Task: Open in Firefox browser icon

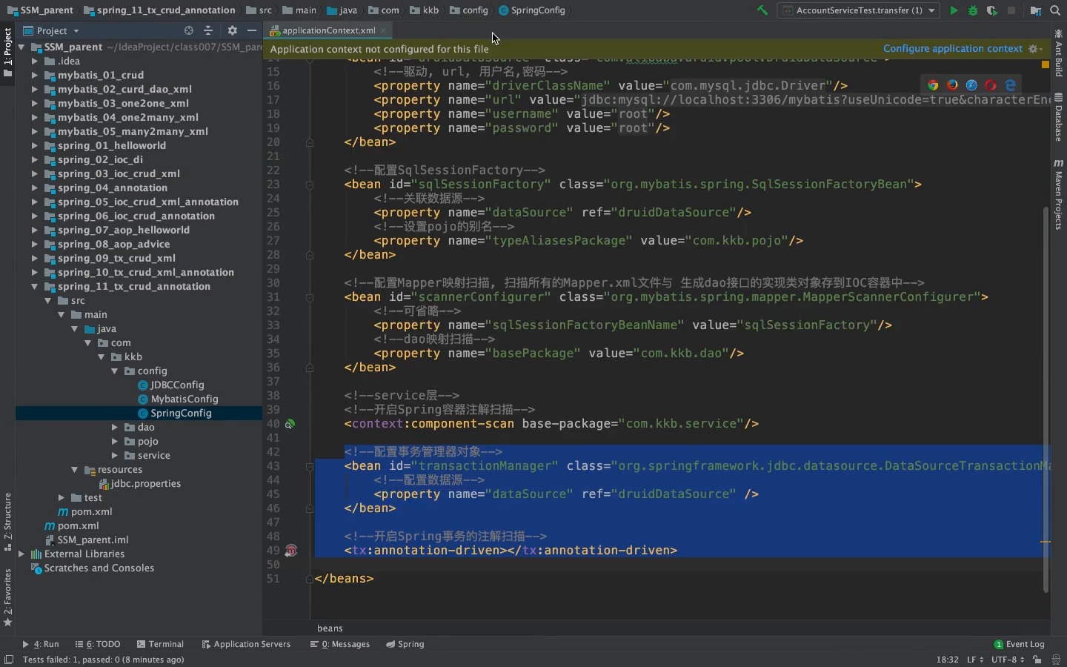Action: [952, 85]
